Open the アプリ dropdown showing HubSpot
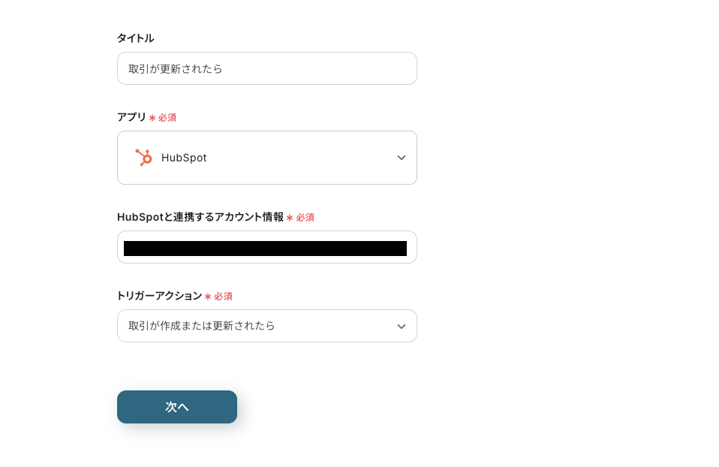The image size is (719, 467). coord(267,158)
